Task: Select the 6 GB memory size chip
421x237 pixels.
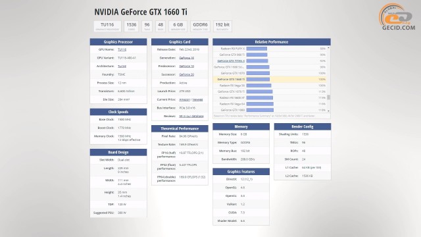Action: [x=178, y=26]
